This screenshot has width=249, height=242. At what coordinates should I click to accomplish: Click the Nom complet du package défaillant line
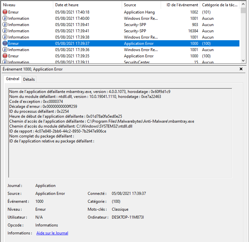point(42,136)
